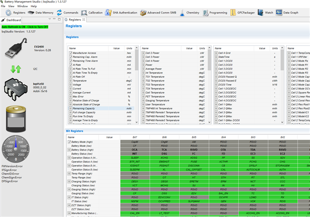Open the Watch icon
This screenshot has width=310, height=217.
[x=261, y=13]
